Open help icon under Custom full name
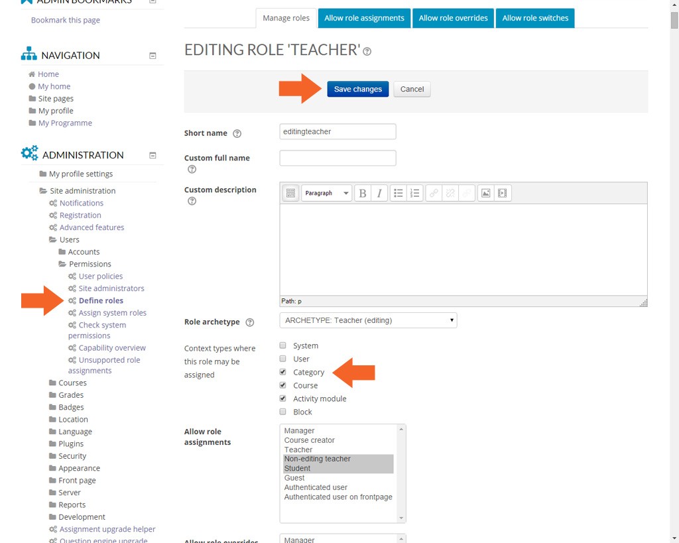 pos(192,169)
